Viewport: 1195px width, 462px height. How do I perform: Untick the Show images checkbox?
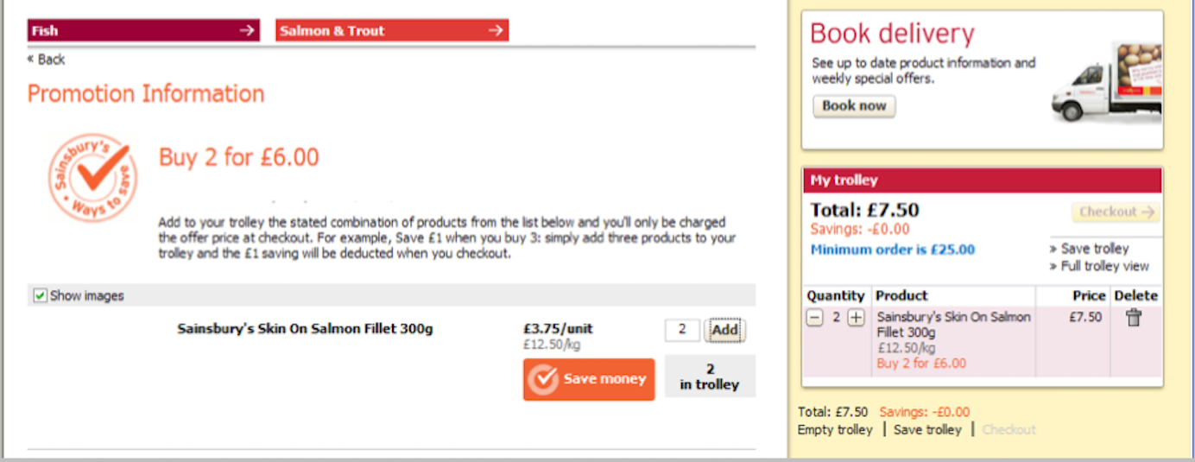coord(40,296)
